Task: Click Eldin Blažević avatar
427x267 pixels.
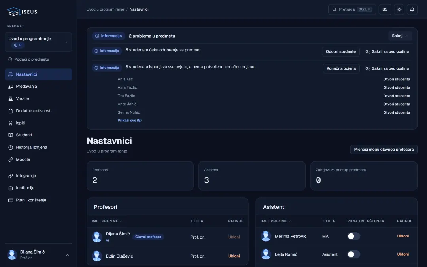Action: [x=97, y=256]
